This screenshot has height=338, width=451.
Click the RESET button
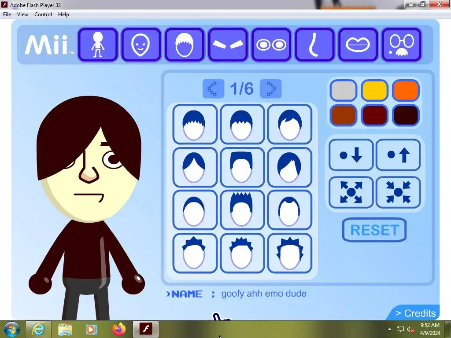pyautogui.click(x=374, y=230)
